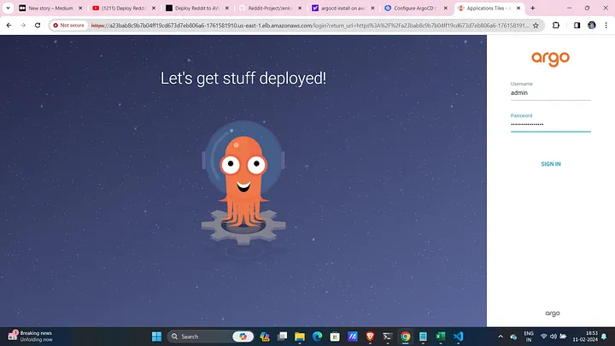
Task: Open the clock and date 18:53
Action: click(x=585, y=337)
